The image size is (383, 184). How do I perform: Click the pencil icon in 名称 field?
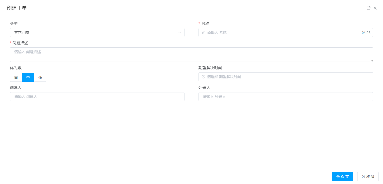204,32
